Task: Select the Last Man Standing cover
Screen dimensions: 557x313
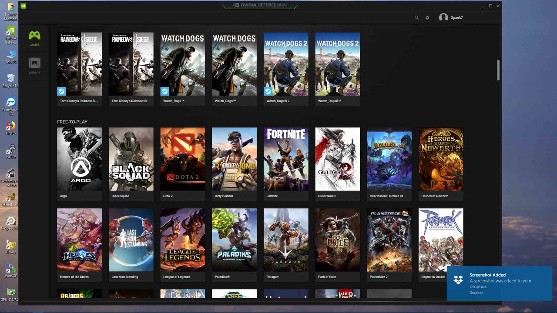Action: [131, 240]
